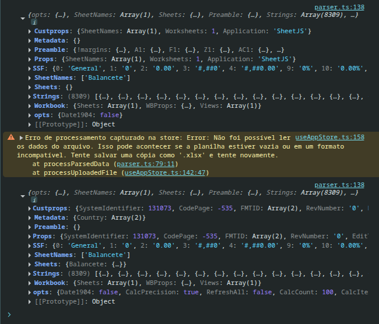This screenshot has width=379, height=324.
Task: Expand Strings (8309) in first object
Action: [x=30, y=97]
